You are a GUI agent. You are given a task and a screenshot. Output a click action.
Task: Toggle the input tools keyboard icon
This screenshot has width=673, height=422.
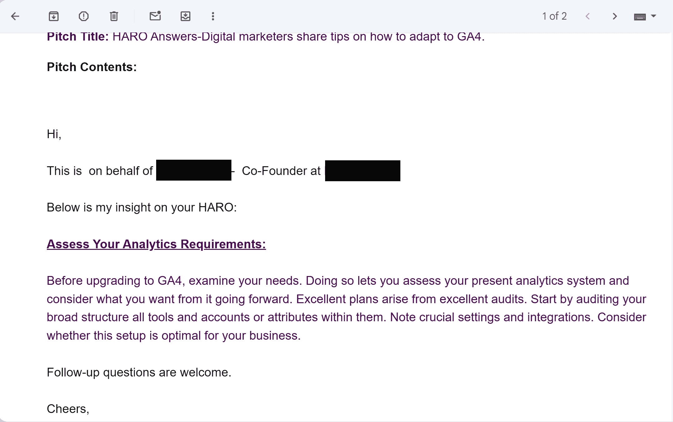point(640,17)
